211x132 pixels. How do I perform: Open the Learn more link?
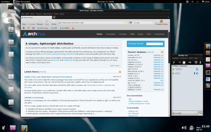point(115,66)
